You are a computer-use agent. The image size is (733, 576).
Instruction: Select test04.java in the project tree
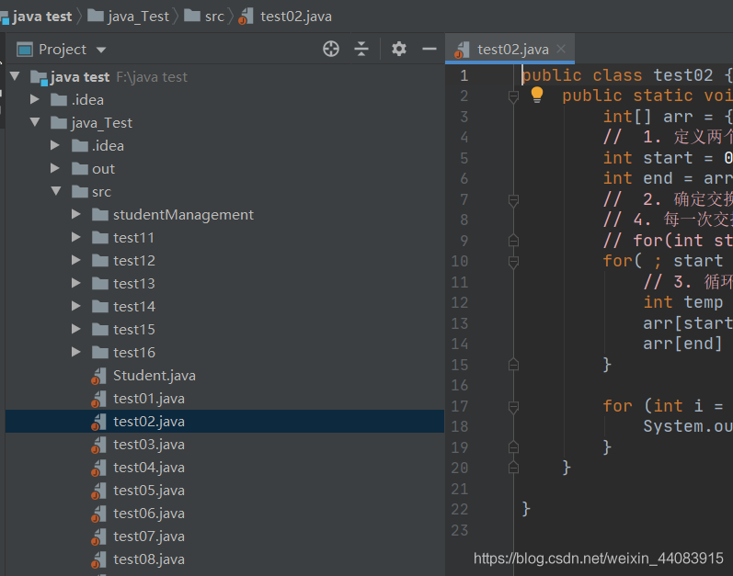pyautogui.click(x=224, y=468)
